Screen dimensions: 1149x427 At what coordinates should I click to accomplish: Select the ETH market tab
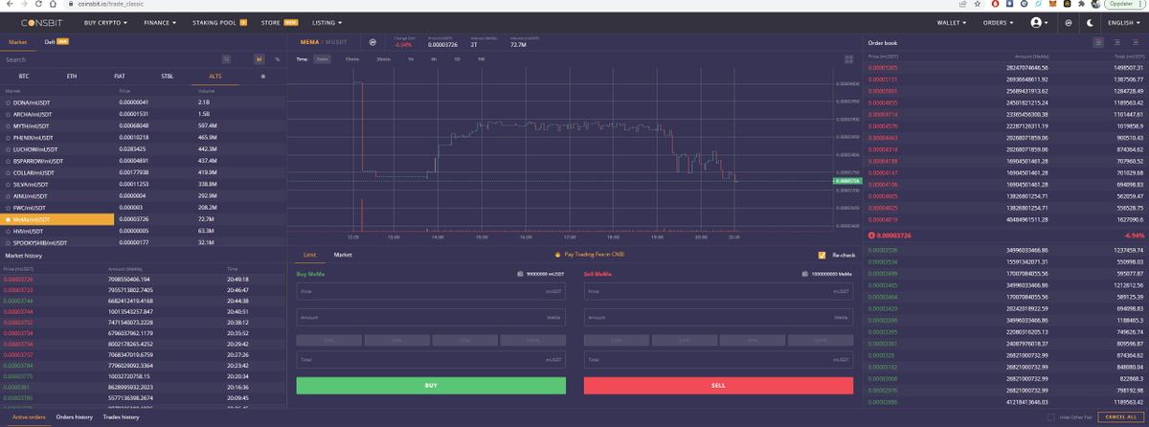point(72,76)
